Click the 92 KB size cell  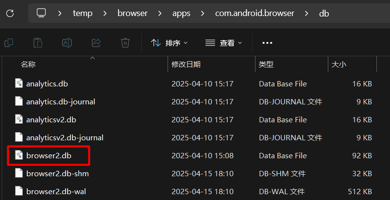click(x=362, y=156)
